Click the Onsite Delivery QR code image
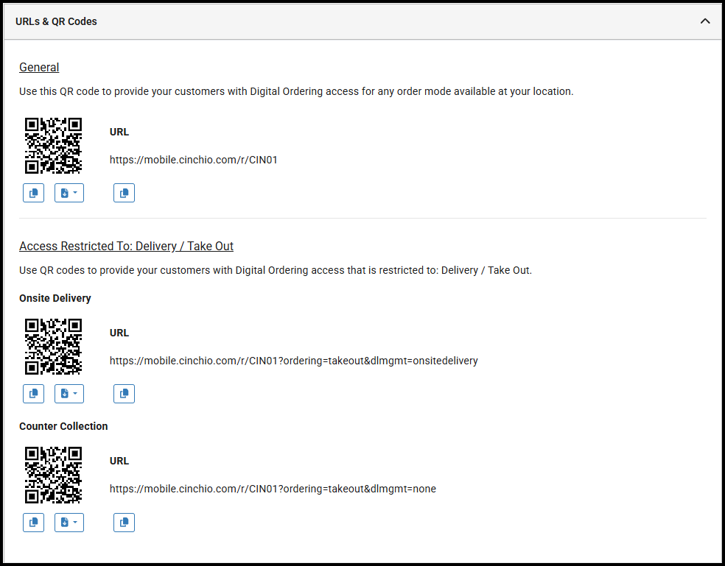The width and height of the screenshot is (725, 566). [53, 347]
